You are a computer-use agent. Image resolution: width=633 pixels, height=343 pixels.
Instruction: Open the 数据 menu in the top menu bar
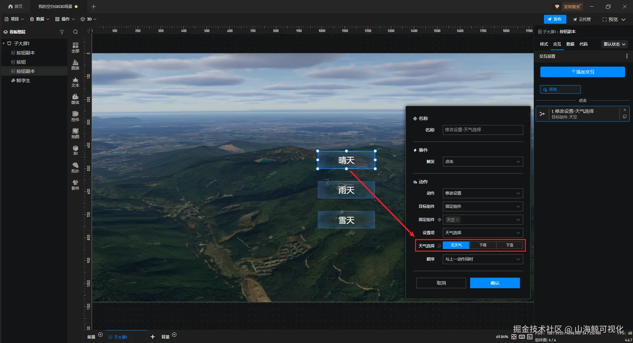[x=40, y=19]
